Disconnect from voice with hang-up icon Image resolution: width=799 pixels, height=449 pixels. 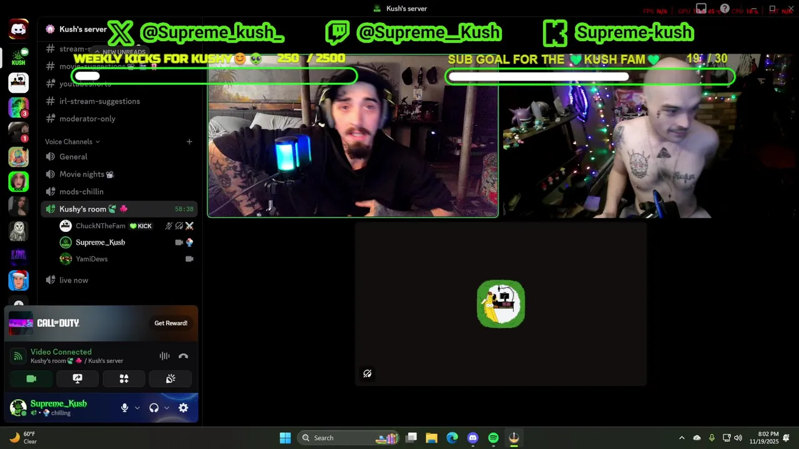[x=183, y=356]
